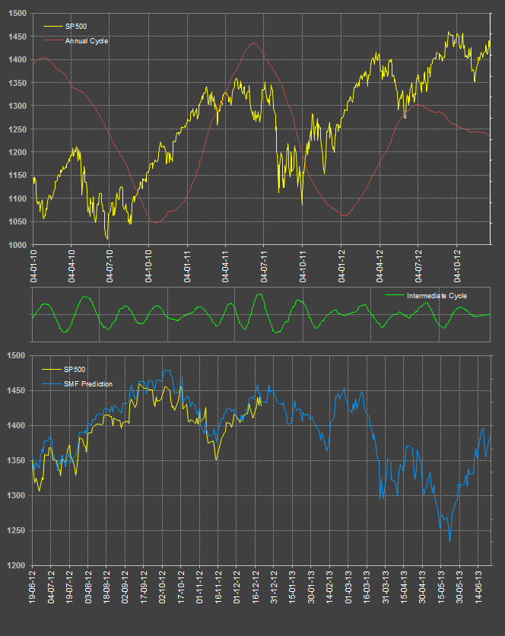Click the 'Annual Cycle' legend label
The width and height of the screenshot is (505, 636).
tap(87, 41)
